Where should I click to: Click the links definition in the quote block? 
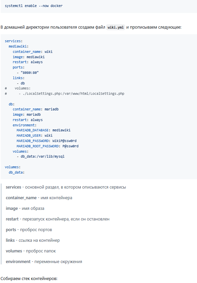point(33,240)
